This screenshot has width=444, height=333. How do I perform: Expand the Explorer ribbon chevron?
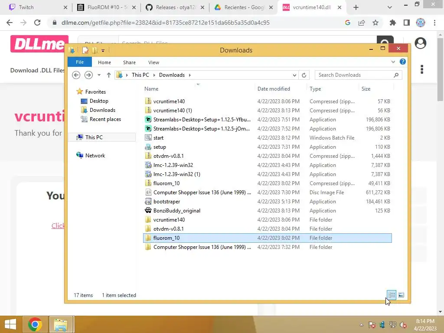pyautogui.click(x=393, y=62)
